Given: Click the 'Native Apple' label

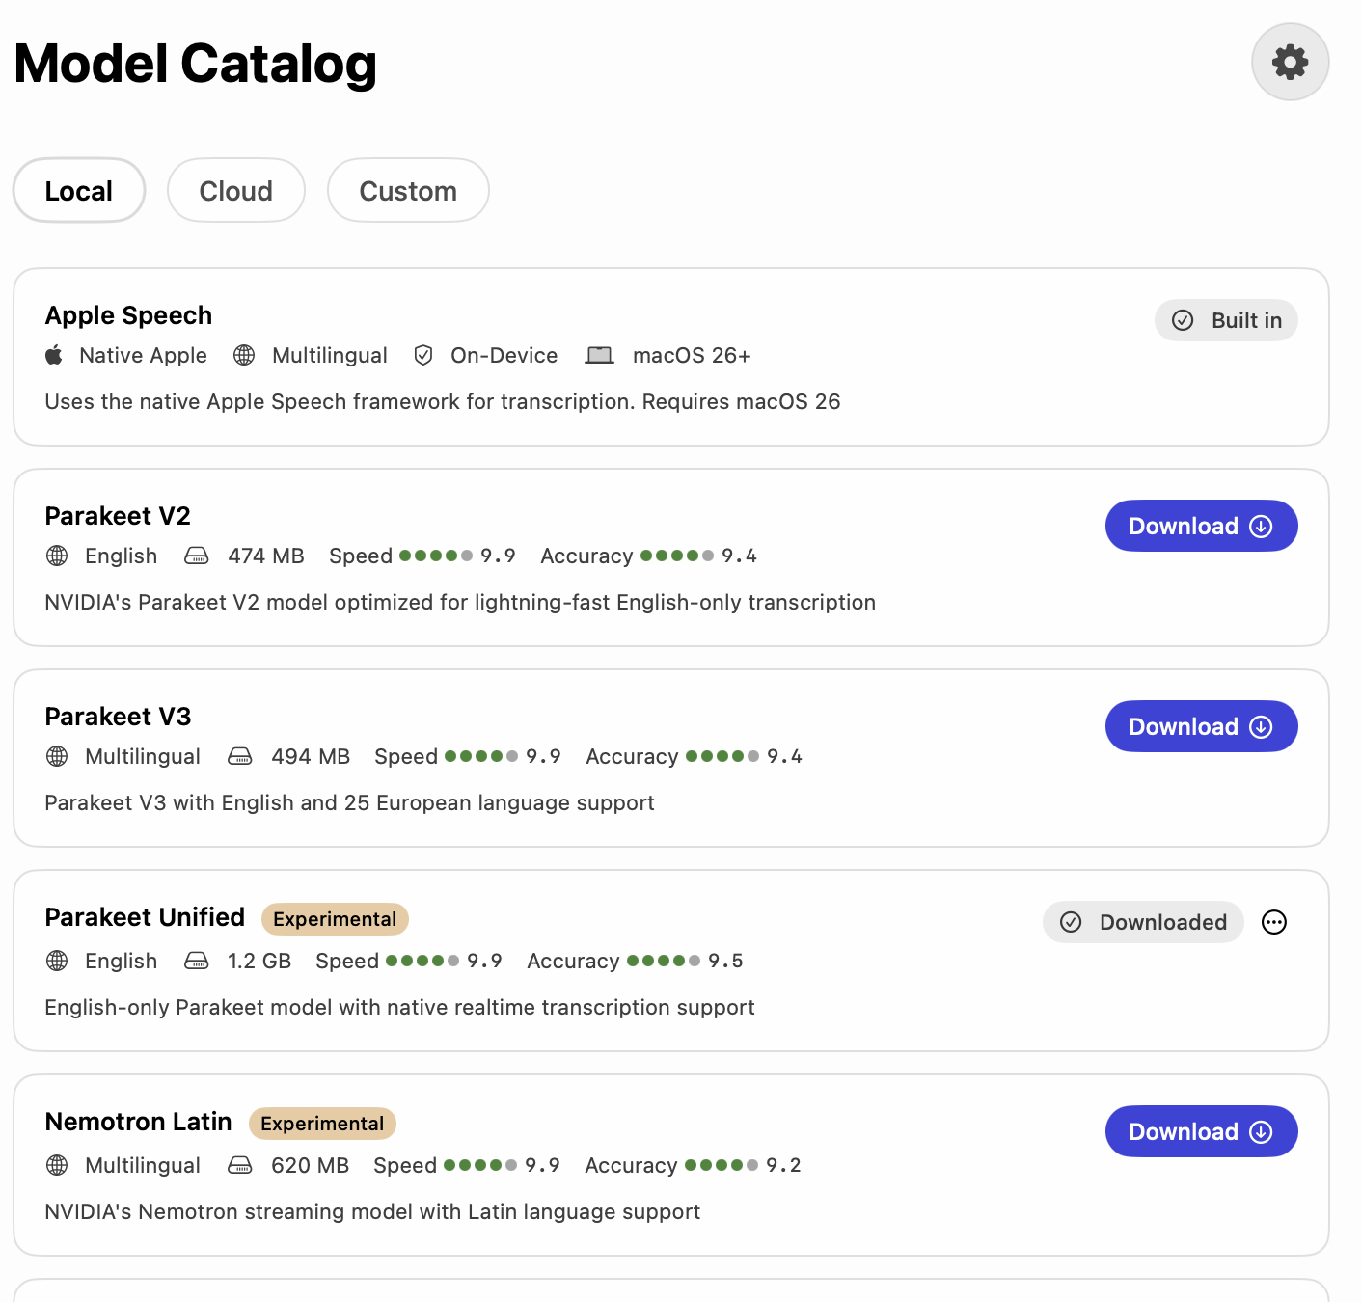Looking at the screenshot, I should click(143, 355).
